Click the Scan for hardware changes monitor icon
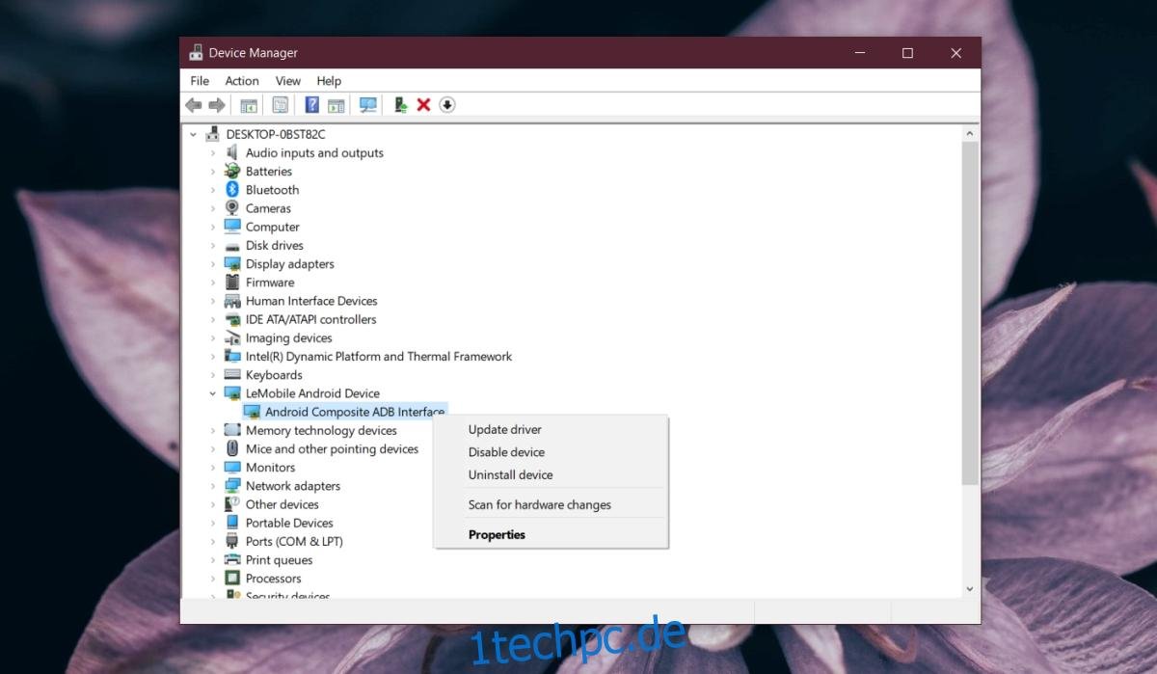 coord(367,105)
